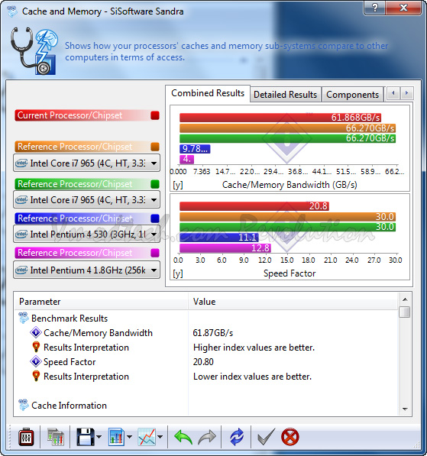Click the Cache/Memory Bandwidth diamond icon

pyautogui.click(x=36, y=332)
